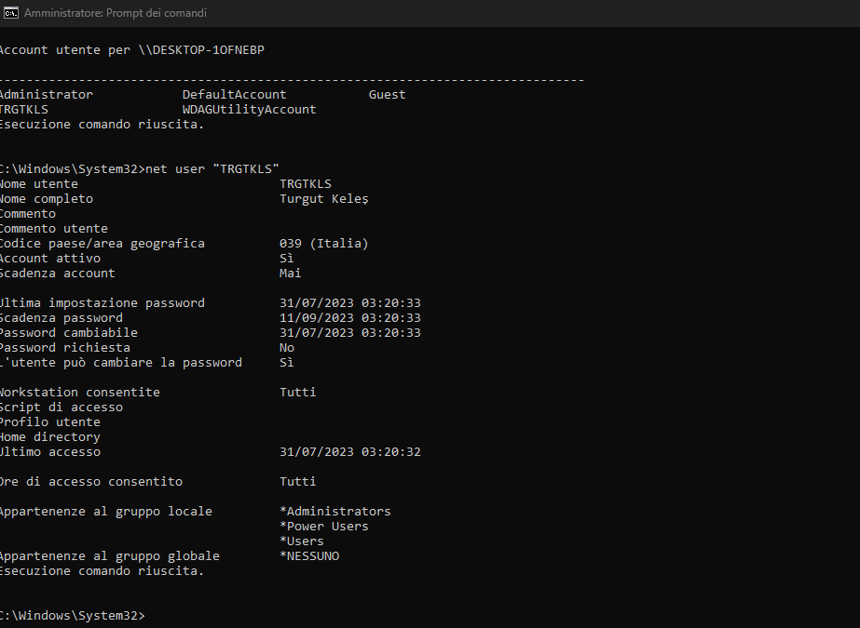This screenshot has width=860, height=628.
Task: Click the DefaultAccount entry in account list
Action: (234, 94)
